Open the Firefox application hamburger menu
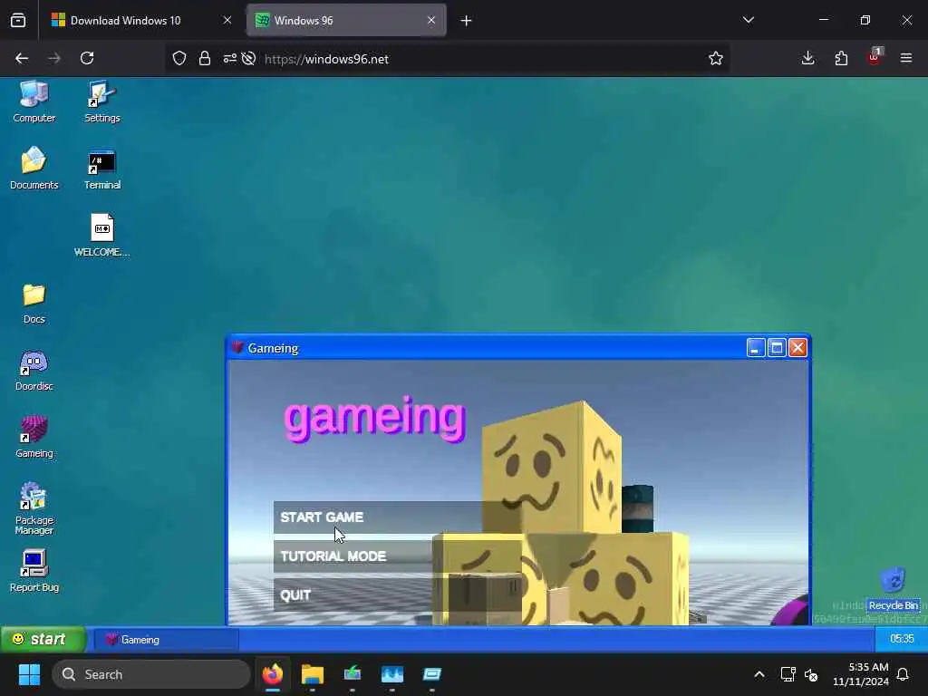 [906, 59]
